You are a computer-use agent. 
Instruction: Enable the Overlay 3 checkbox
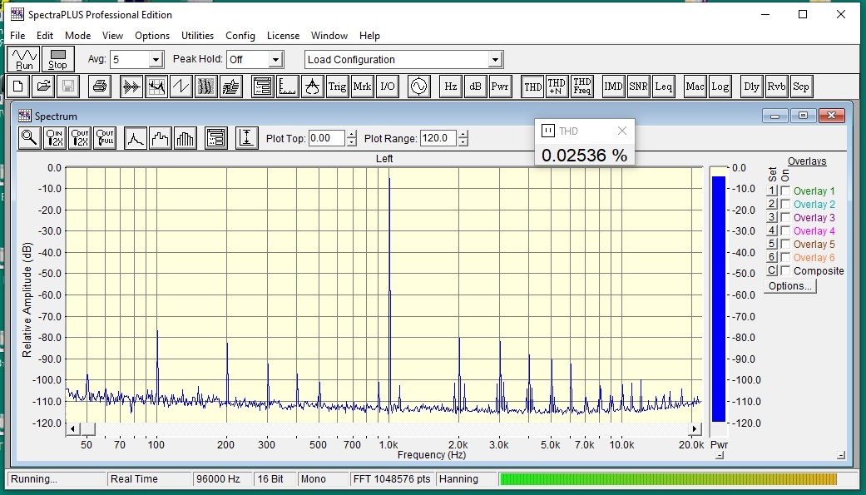pos(785,217)
